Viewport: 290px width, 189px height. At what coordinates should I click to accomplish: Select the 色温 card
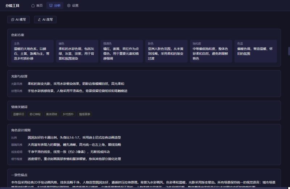[x=256, y=51]
